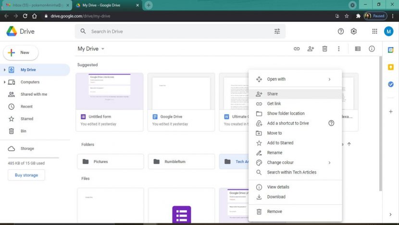The image size is (399, 225).
Task: Click the New button
Action: pyautogui.click(x=21, y=53)
